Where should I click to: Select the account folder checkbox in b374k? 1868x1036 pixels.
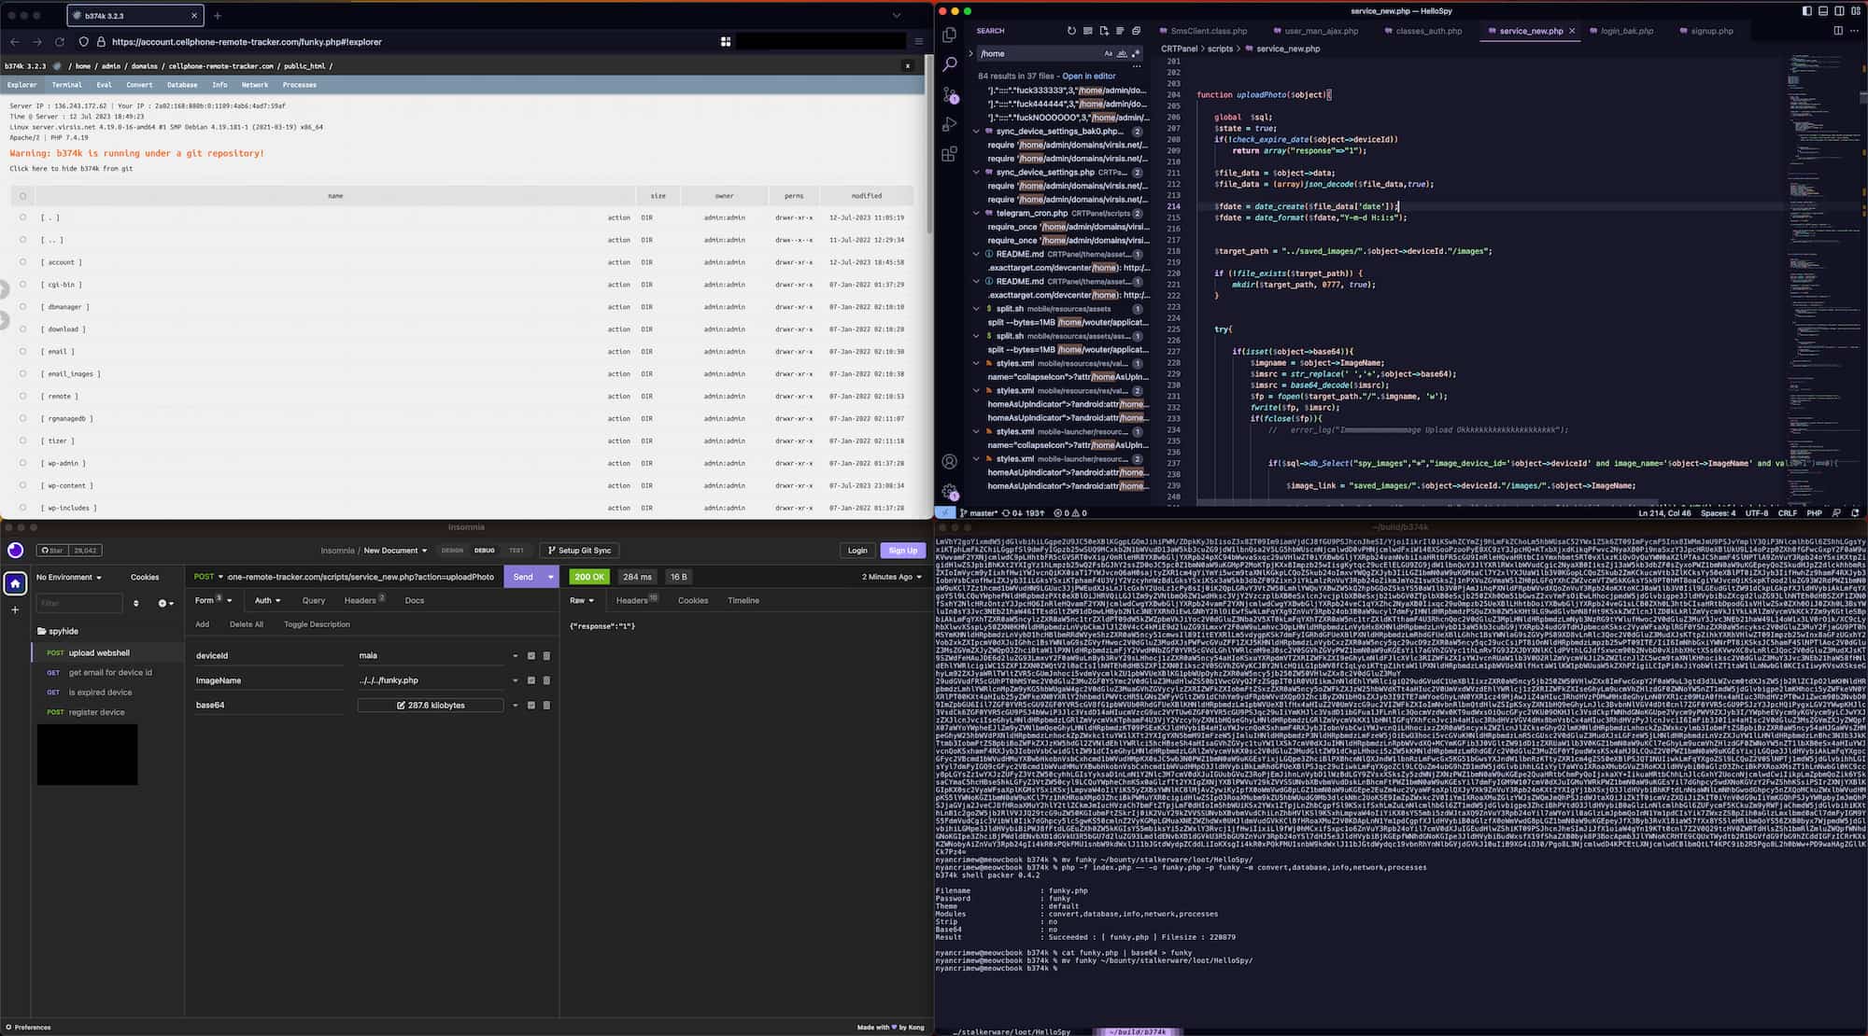(23, 262)
